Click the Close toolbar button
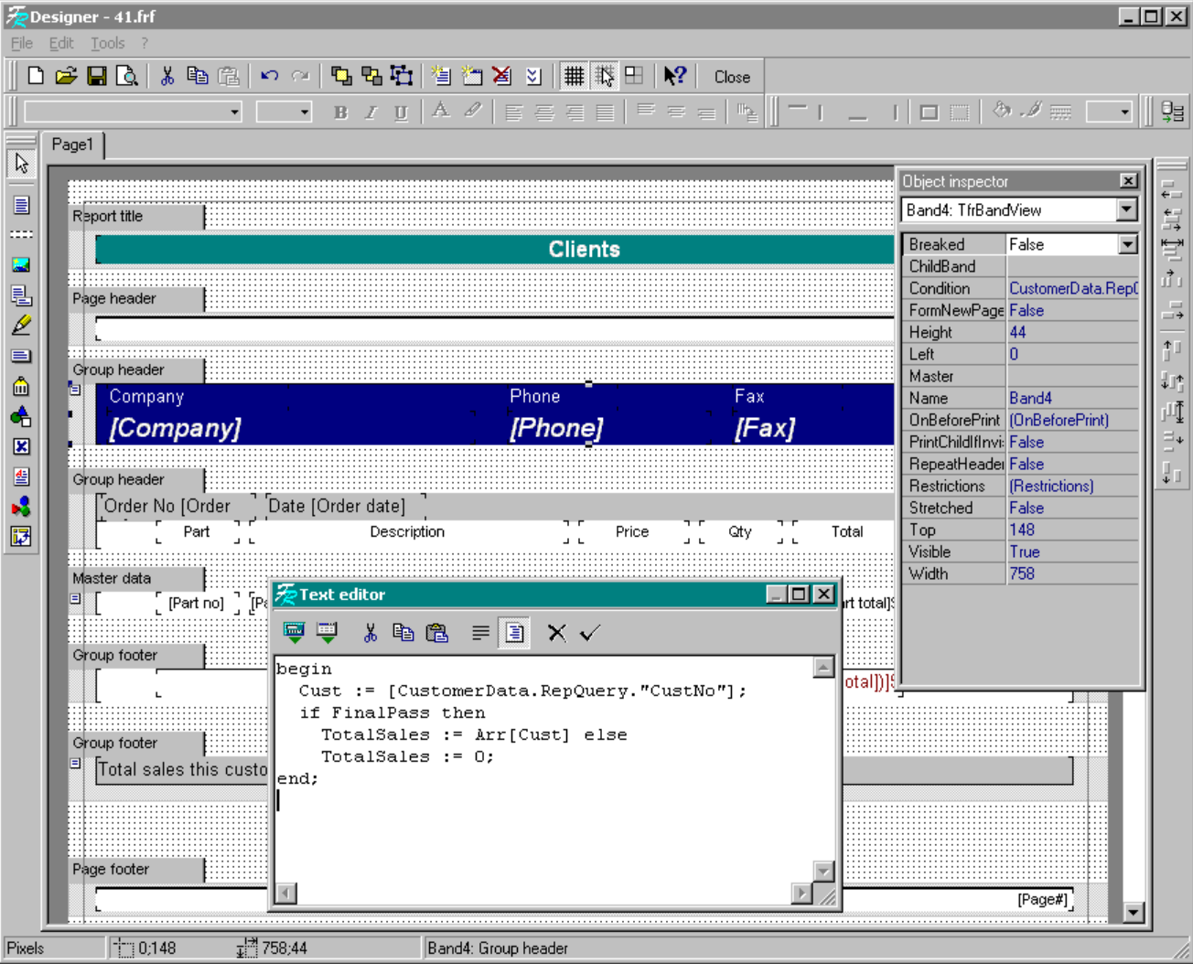 coord(732,78)
